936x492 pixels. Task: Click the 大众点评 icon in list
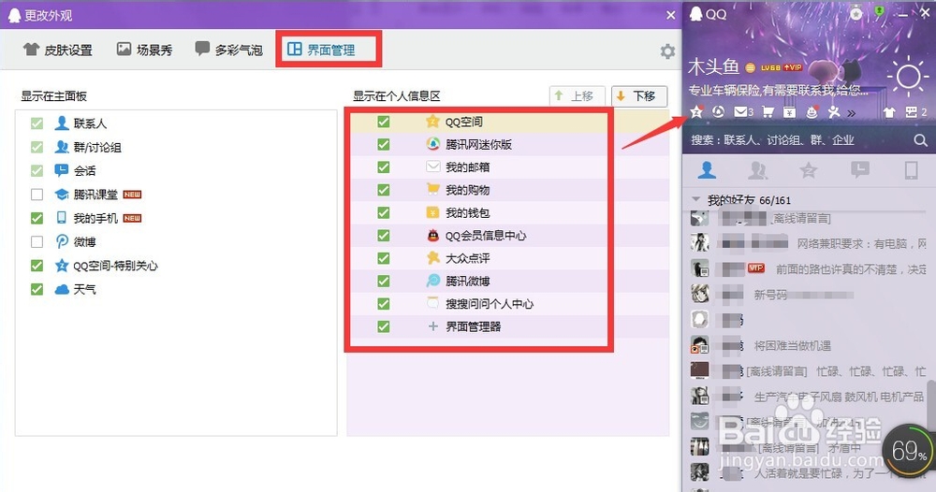pos(432,258)
